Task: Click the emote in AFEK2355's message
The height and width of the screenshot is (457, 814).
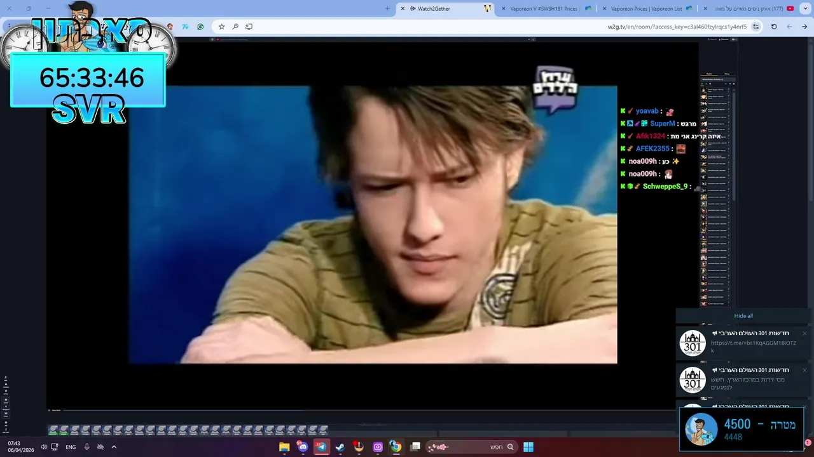Action: [680, 149]
